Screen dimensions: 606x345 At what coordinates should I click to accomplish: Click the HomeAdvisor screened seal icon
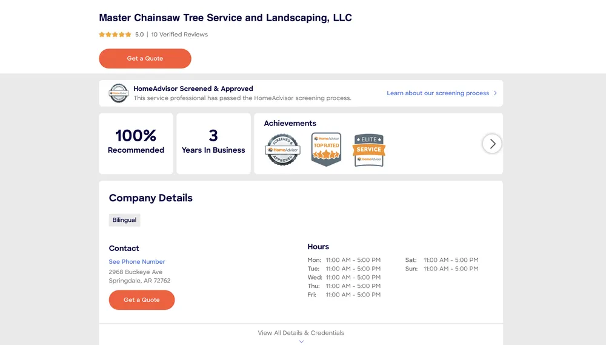coord(118,93)
